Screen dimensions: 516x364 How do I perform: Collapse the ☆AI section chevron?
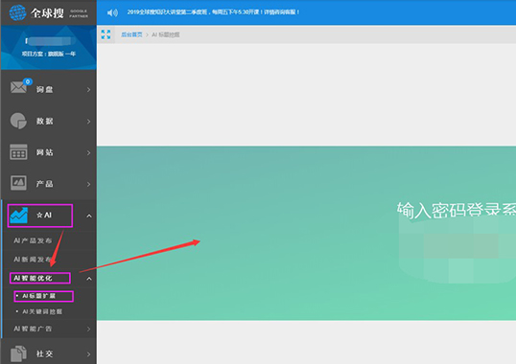click(89, 216)
